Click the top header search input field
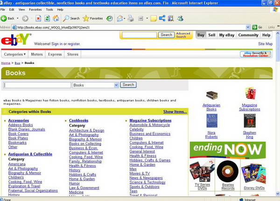 coord(139,35)
